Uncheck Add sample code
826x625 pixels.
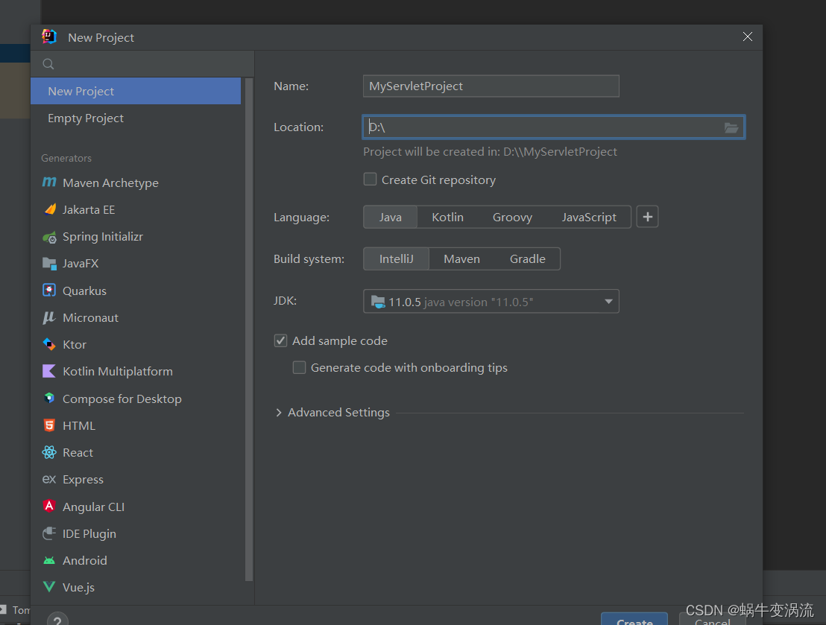click(x=280, y=340)
